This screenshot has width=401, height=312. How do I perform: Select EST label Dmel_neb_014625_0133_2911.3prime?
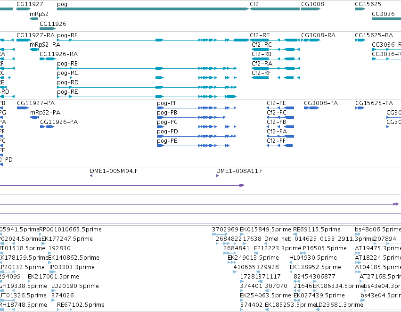pos(319,239)
